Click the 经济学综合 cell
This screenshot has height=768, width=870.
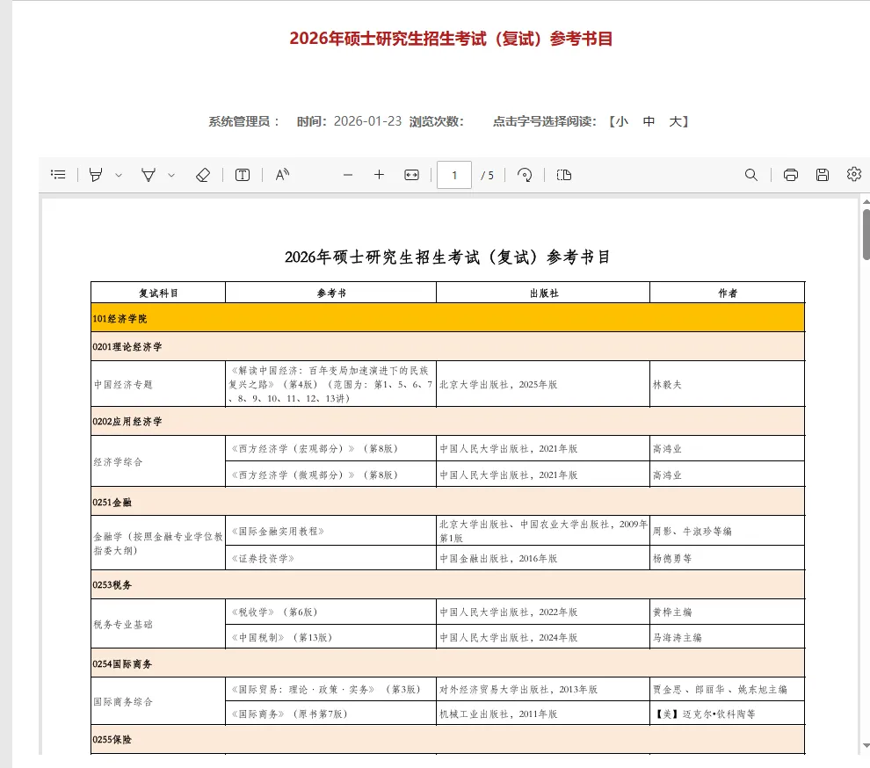click(158, 461)
